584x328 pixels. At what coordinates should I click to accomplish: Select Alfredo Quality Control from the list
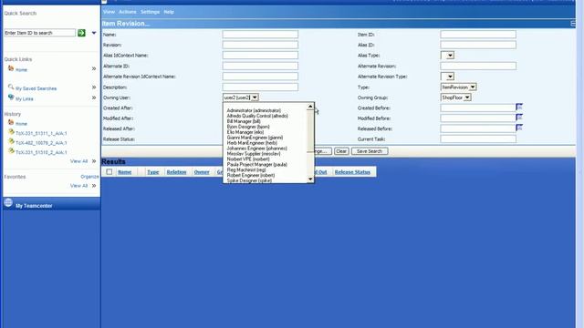click(257, 116)
